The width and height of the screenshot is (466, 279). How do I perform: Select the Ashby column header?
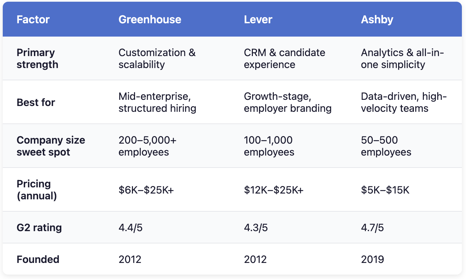[377, 19]
